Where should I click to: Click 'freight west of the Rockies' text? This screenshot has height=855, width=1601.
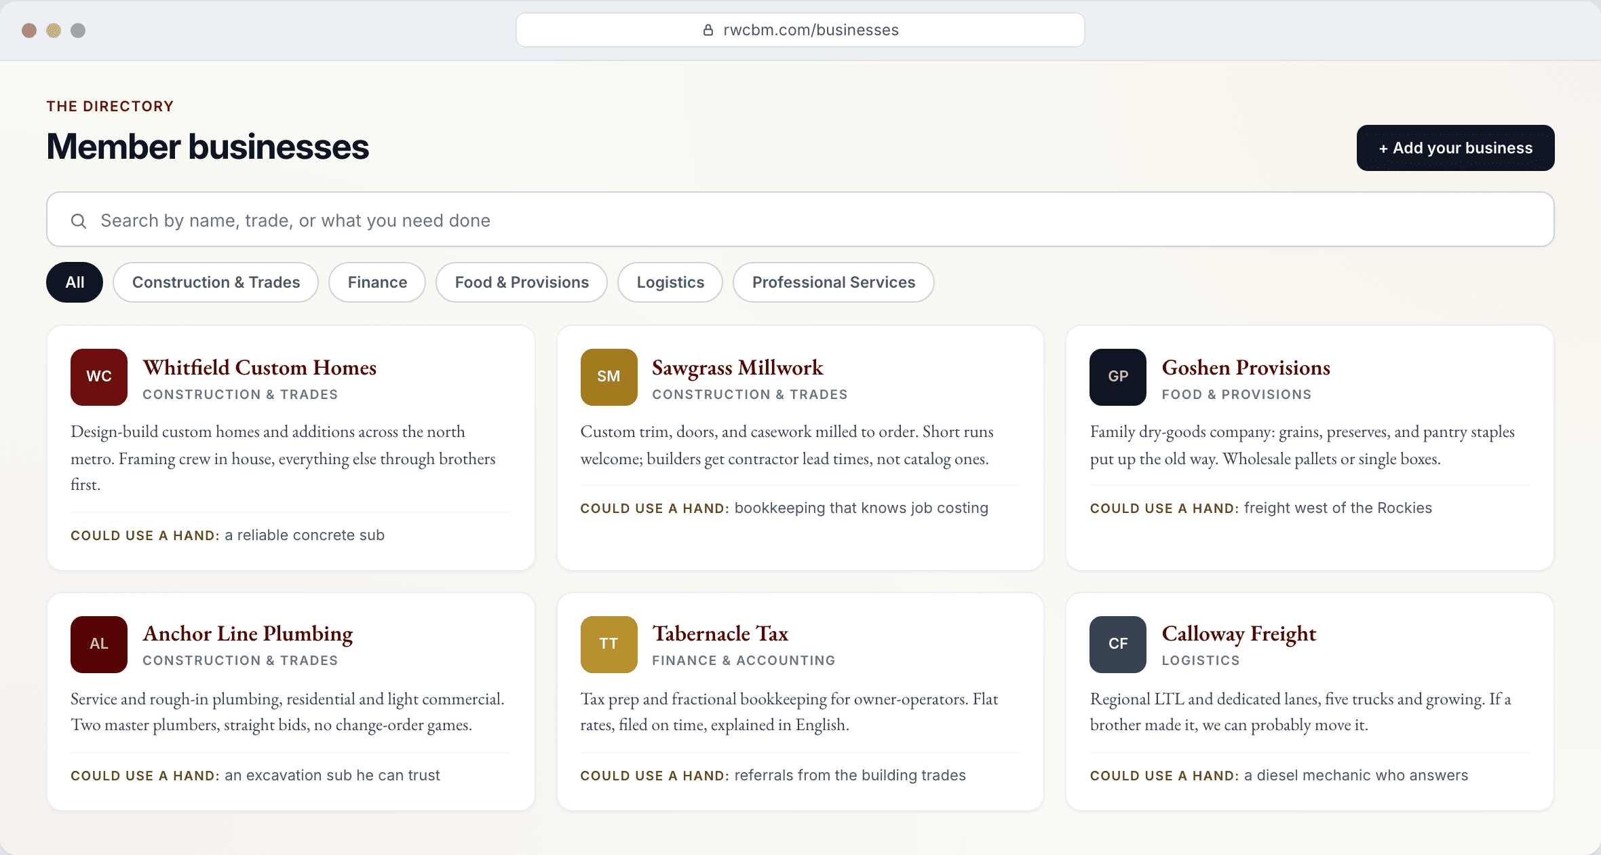pos(1338,508)
